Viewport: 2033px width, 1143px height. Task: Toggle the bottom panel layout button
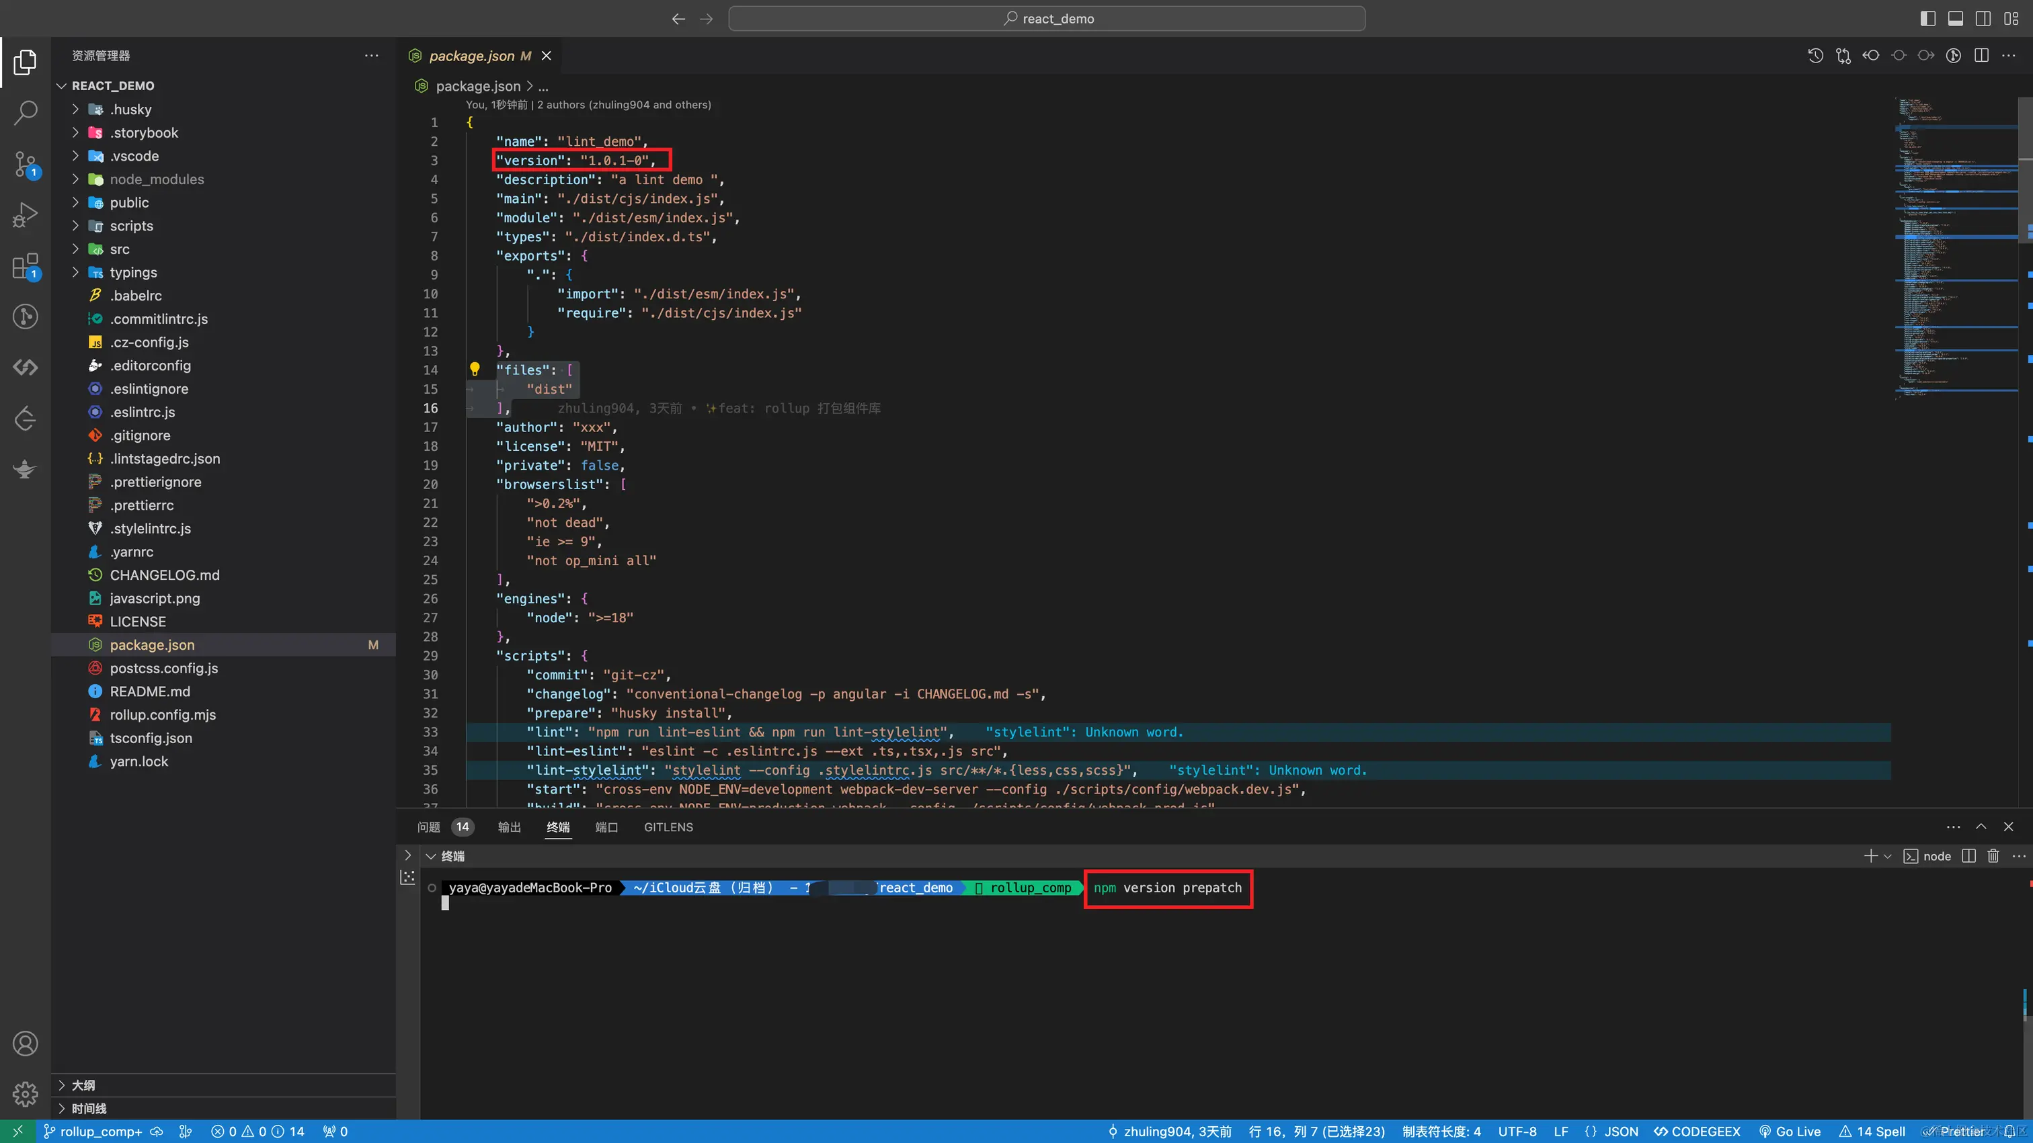coord(1955,18)
